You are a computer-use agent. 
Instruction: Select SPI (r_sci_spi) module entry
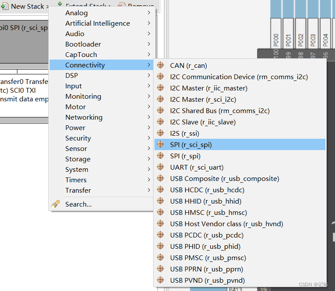(x=240, y=144)
